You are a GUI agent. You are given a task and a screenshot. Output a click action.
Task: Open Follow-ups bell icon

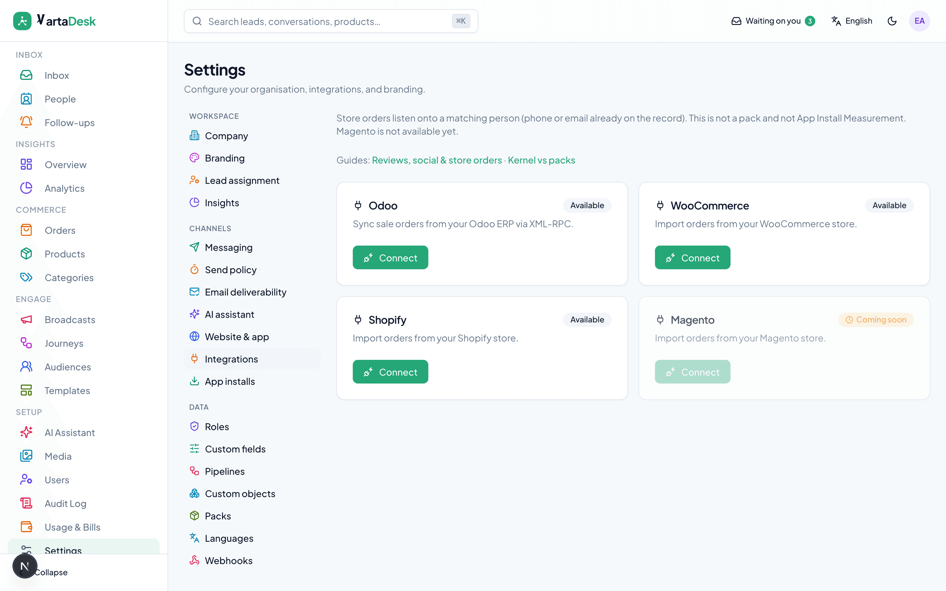point(26,122)
